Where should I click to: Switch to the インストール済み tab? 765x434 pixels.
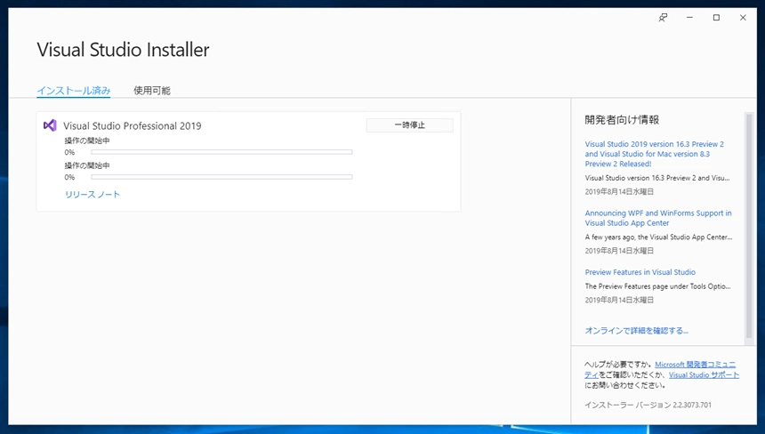click(x=74, y=91)
